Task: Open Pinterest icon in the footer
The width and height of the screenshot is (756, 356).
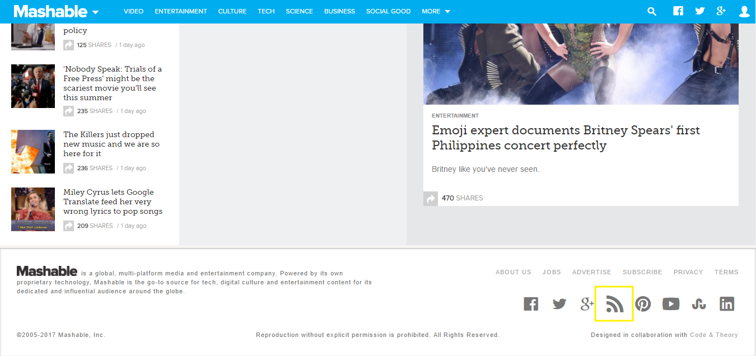Action: [643, 304]
